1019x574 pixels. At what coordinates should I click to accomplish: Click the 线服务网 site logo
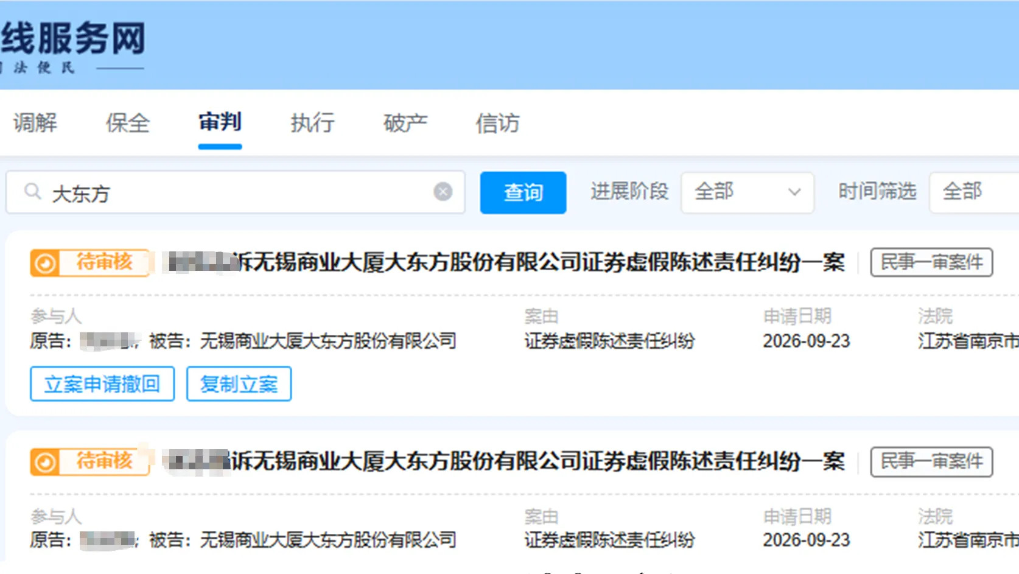pos(73,38)
